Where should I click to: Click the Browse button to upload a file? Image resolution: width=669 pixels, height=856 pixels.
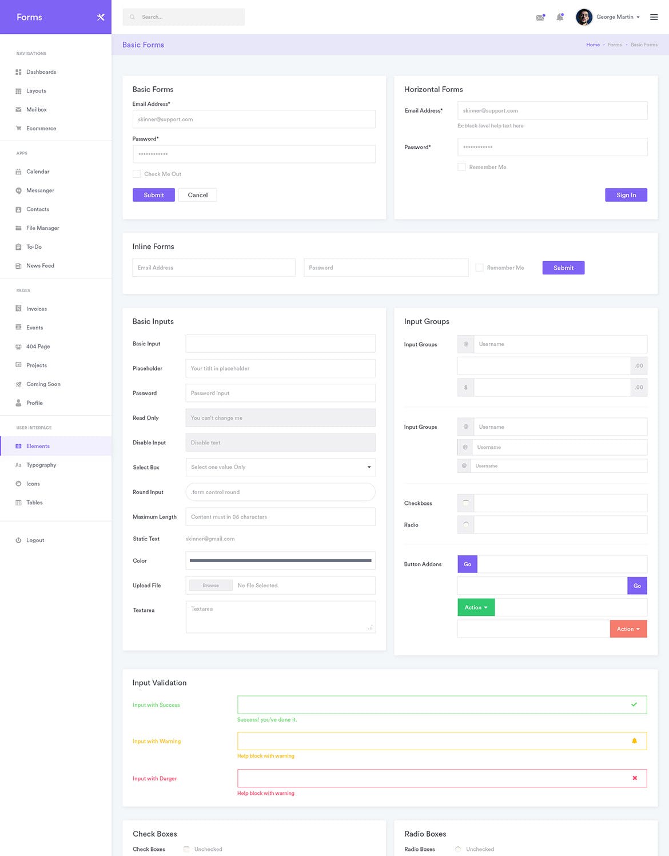click(x=210, y=585)
